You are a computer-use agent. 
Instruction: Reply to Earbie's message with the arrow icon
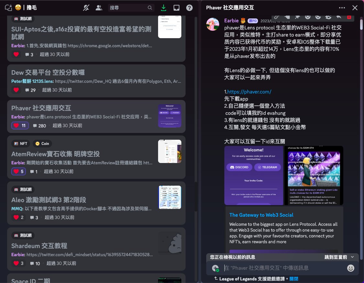point(339,17)
